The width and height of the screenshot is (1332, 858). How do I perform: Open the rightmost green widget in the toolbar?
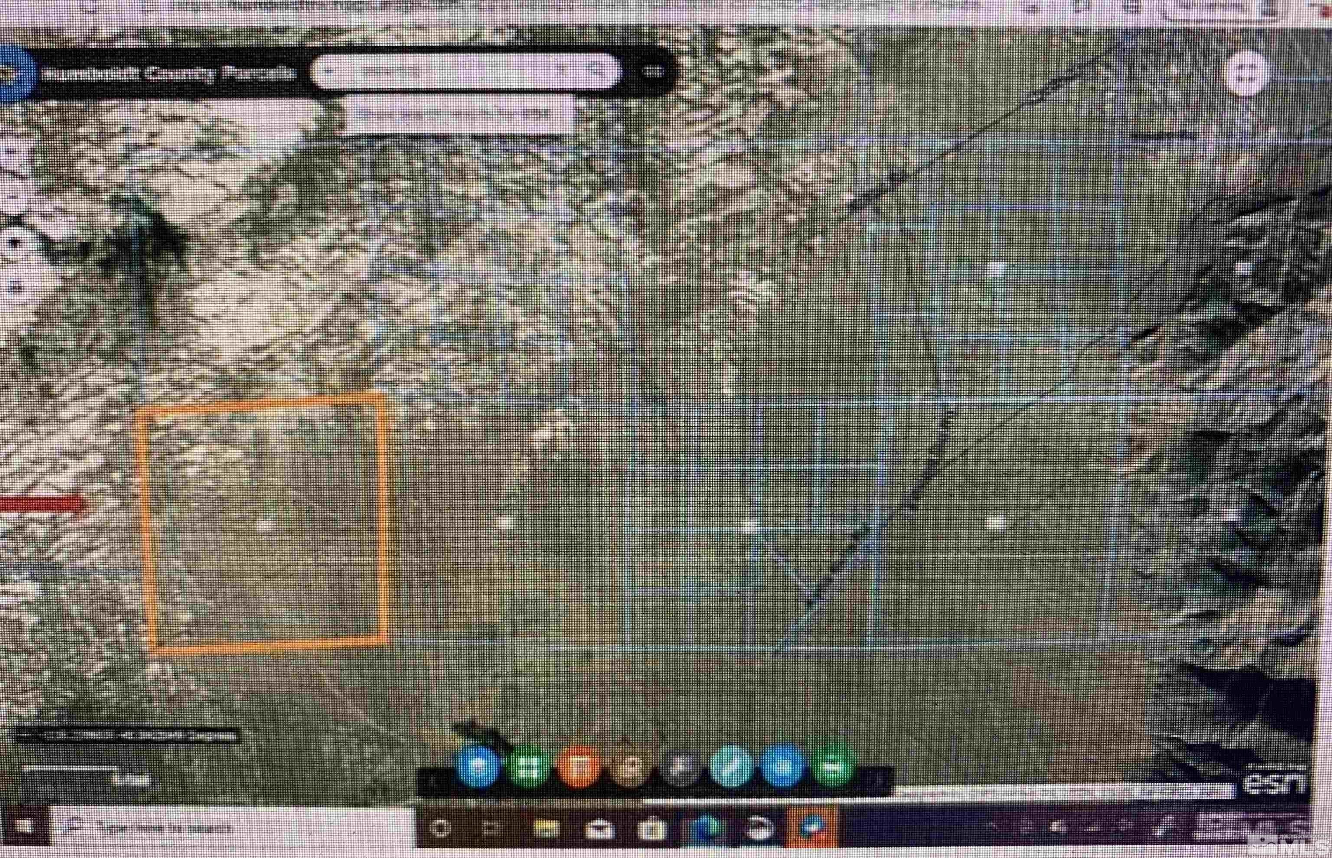click(x=834, y=763)
